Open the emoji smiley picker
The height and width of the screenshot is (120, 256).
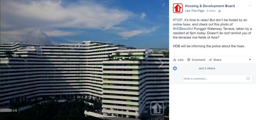point(248,78)
